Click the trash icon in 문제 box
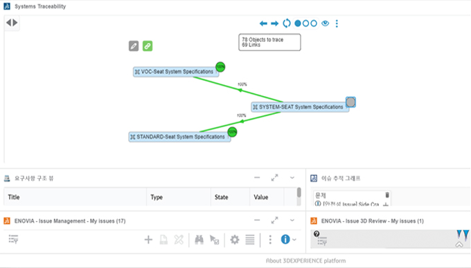471x268 pixels. (387, 195)
